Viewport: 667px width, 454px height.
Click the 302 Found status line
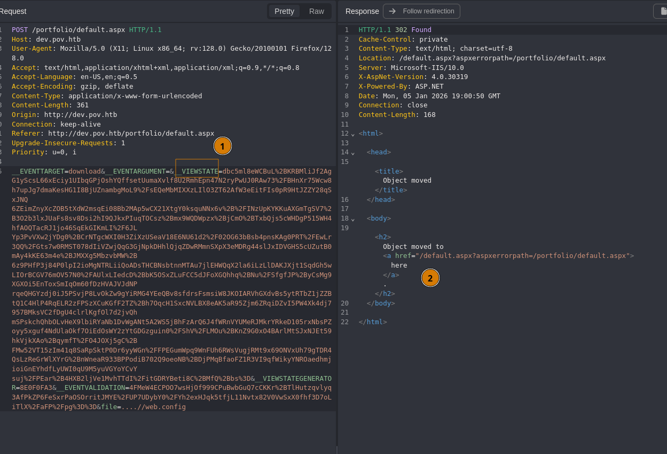395,30
